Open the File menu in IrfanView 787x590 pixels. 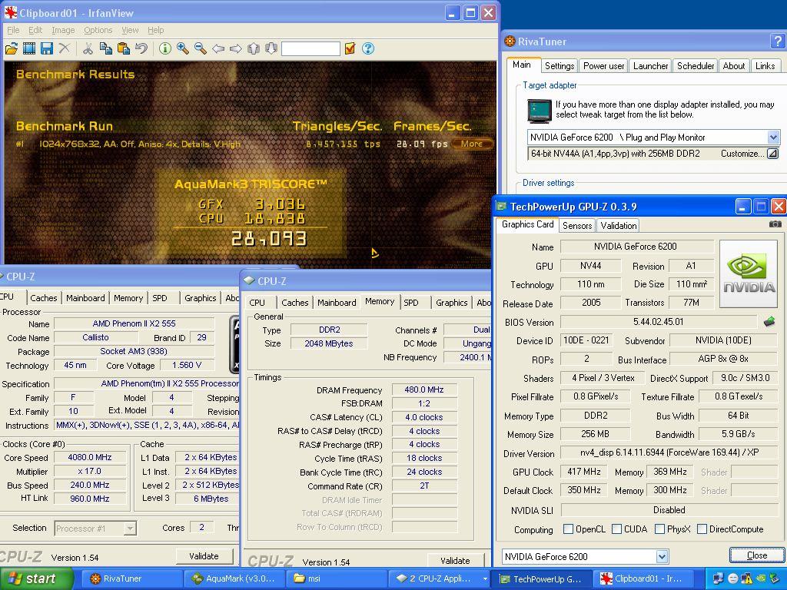13,30
